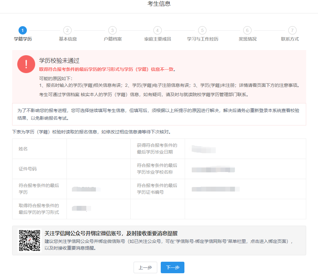Screen dimensions: 318x278
Task: Go to next step with 下一步
Action: point(172,267)
